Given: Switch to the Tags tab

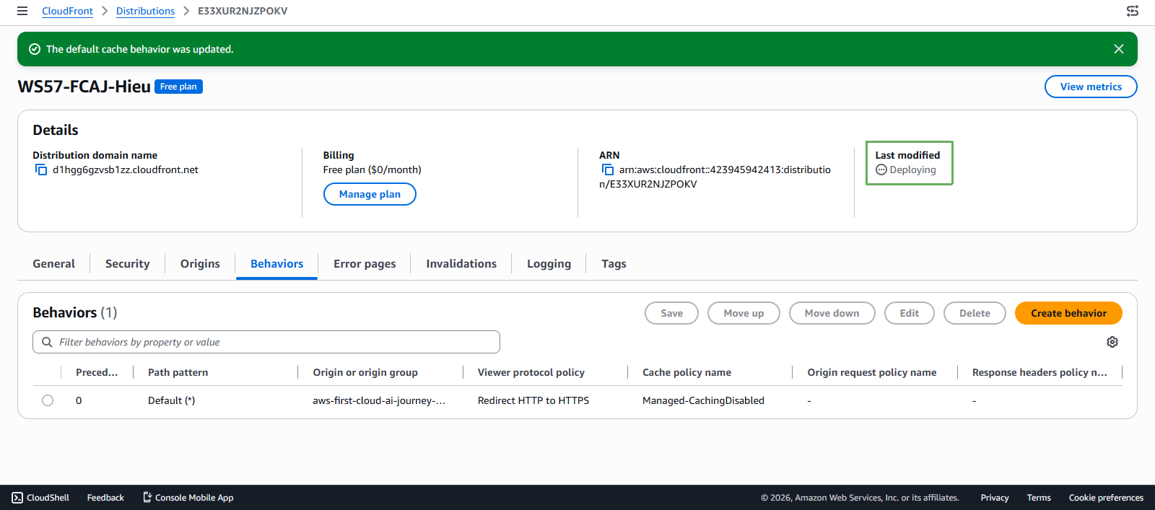Looking at the screenshot, I should (614, 264).
